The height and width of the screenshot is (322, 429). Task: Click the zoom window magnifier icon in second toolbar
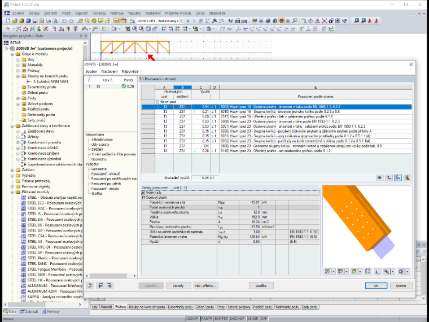point(134,28)
